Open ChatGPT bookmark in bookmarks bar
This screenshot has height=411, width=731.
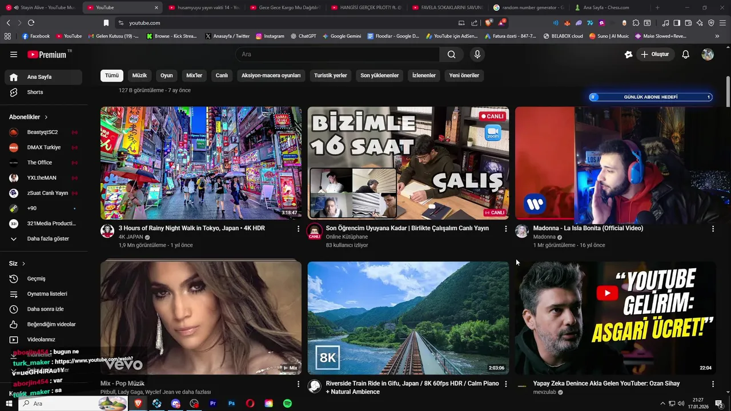point(303,36)
